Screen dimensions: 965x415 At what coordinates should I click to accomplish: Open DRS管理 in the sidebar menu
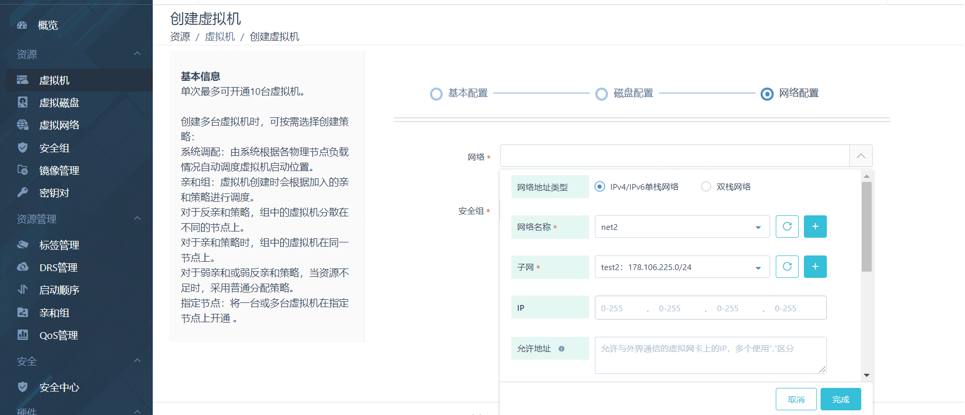click(58, 267)
